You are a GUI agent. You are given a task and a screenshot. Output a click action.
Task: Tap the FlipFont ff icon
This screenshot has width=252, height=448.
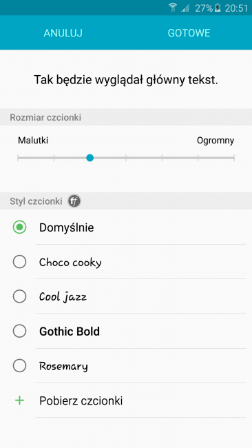[x=74, y=201]
